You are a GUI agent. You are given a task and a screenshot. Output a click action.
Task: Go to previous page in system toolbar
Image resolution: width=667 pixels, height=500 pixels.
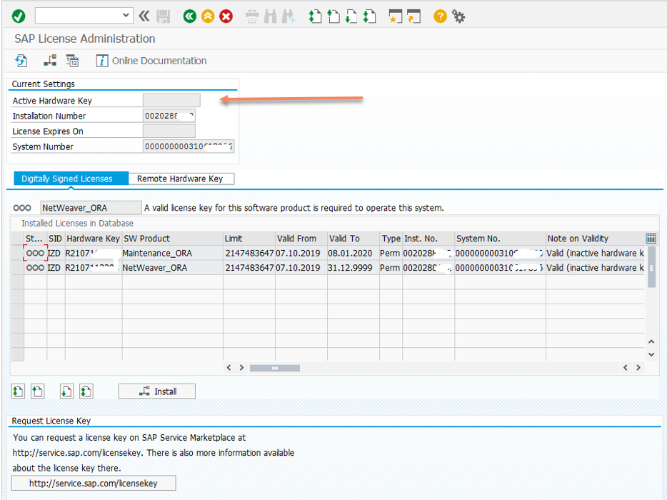[333, 16]
